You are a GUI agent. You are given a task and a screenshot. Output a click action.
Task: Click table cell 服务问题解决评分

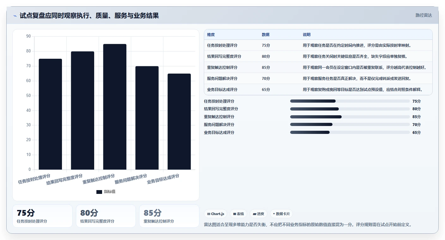222,79
